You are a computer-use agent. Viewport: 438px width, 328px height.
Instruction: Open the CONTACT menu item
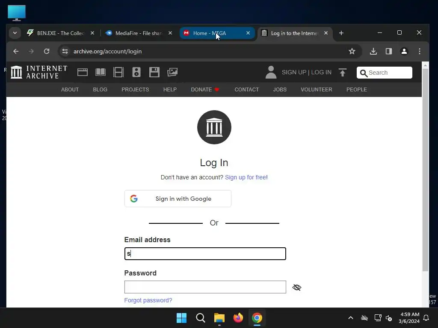(x=247, y=90)
